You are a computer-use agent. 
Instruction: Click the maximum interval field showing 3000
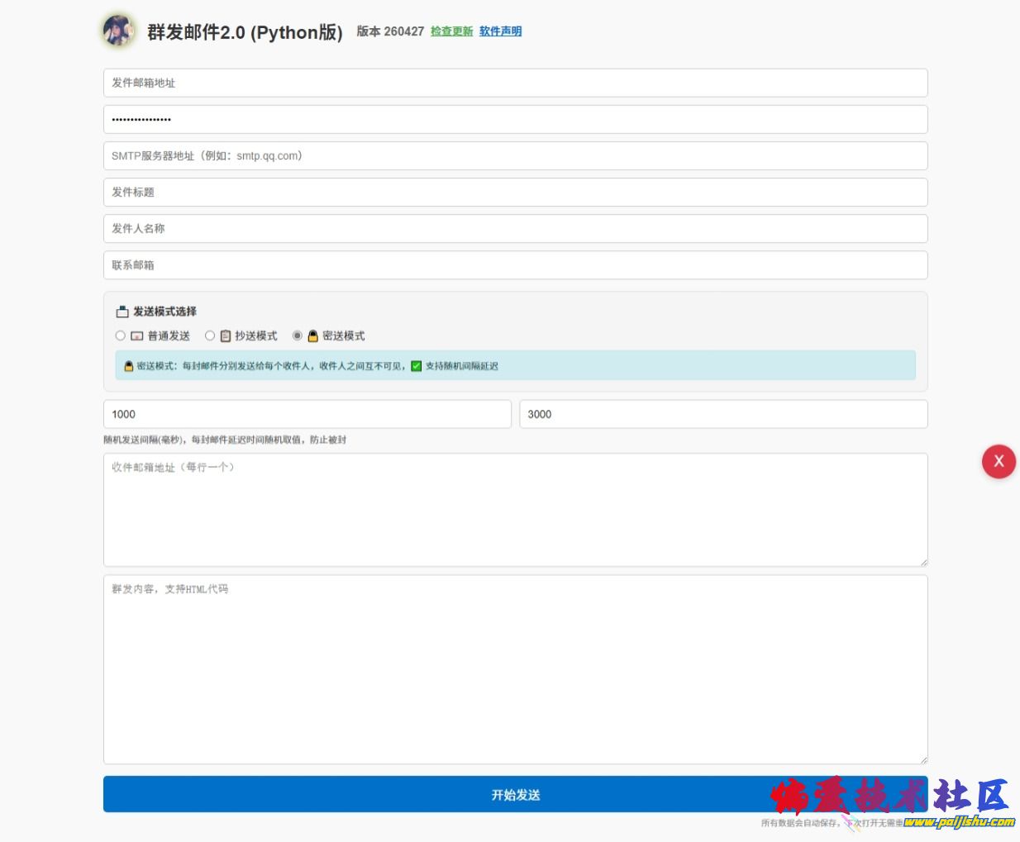722,414
